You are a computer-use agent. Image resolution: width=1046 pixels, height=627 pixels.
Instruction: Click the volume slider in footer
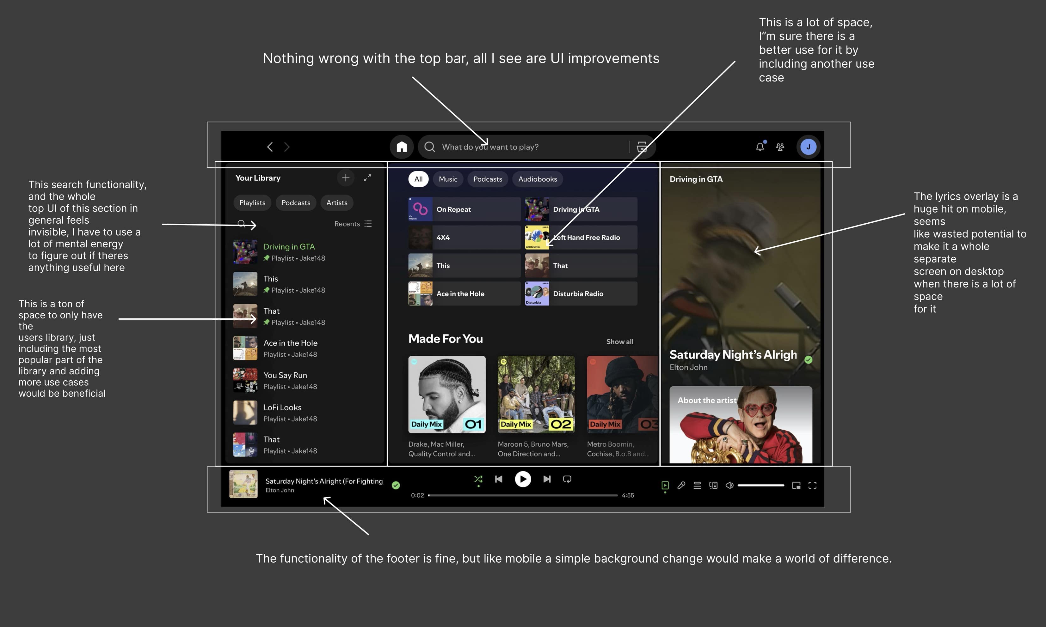tap(760, 485)
